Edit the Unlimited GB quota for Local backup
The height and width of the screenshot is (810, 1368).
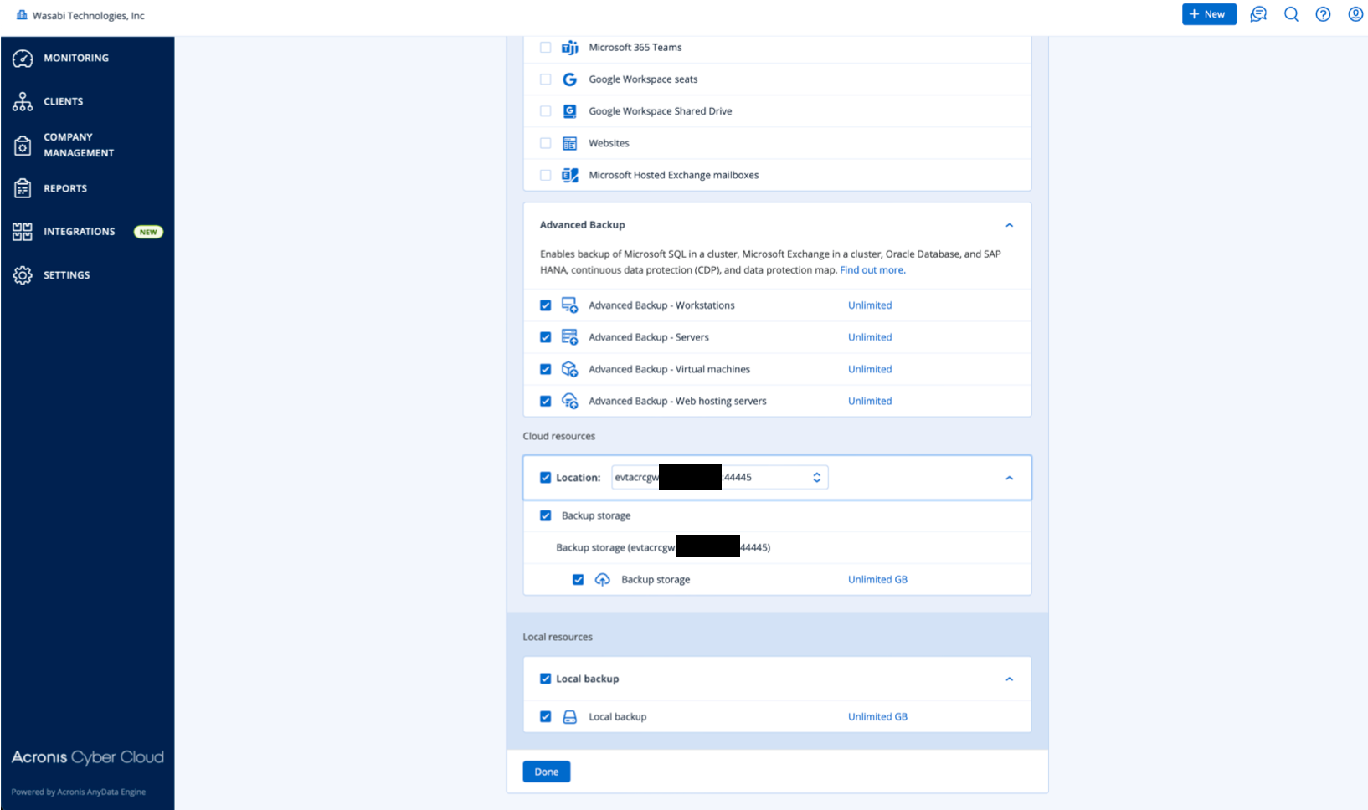coord(877,717)
